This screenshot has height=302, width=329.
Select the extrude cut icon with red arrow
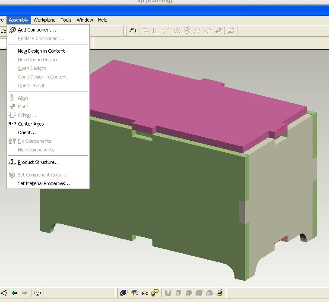click(134, 293)
